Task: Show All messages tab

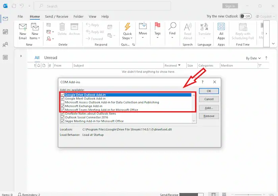Action: pyautogui.click(x=37, y=58)
